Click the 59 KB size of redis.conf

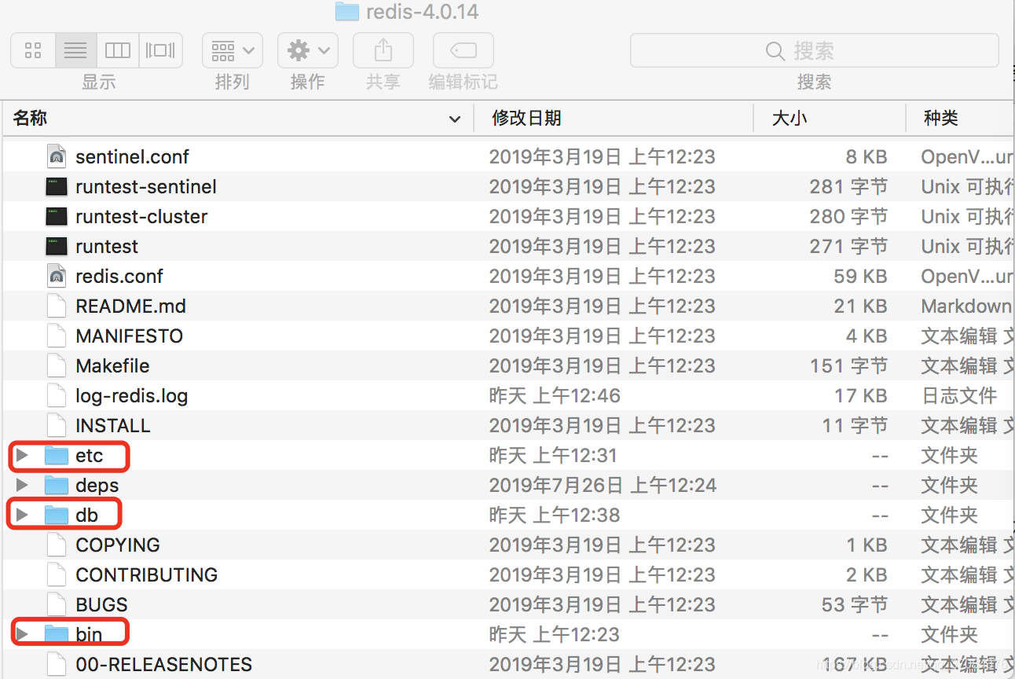coord(861,276)
